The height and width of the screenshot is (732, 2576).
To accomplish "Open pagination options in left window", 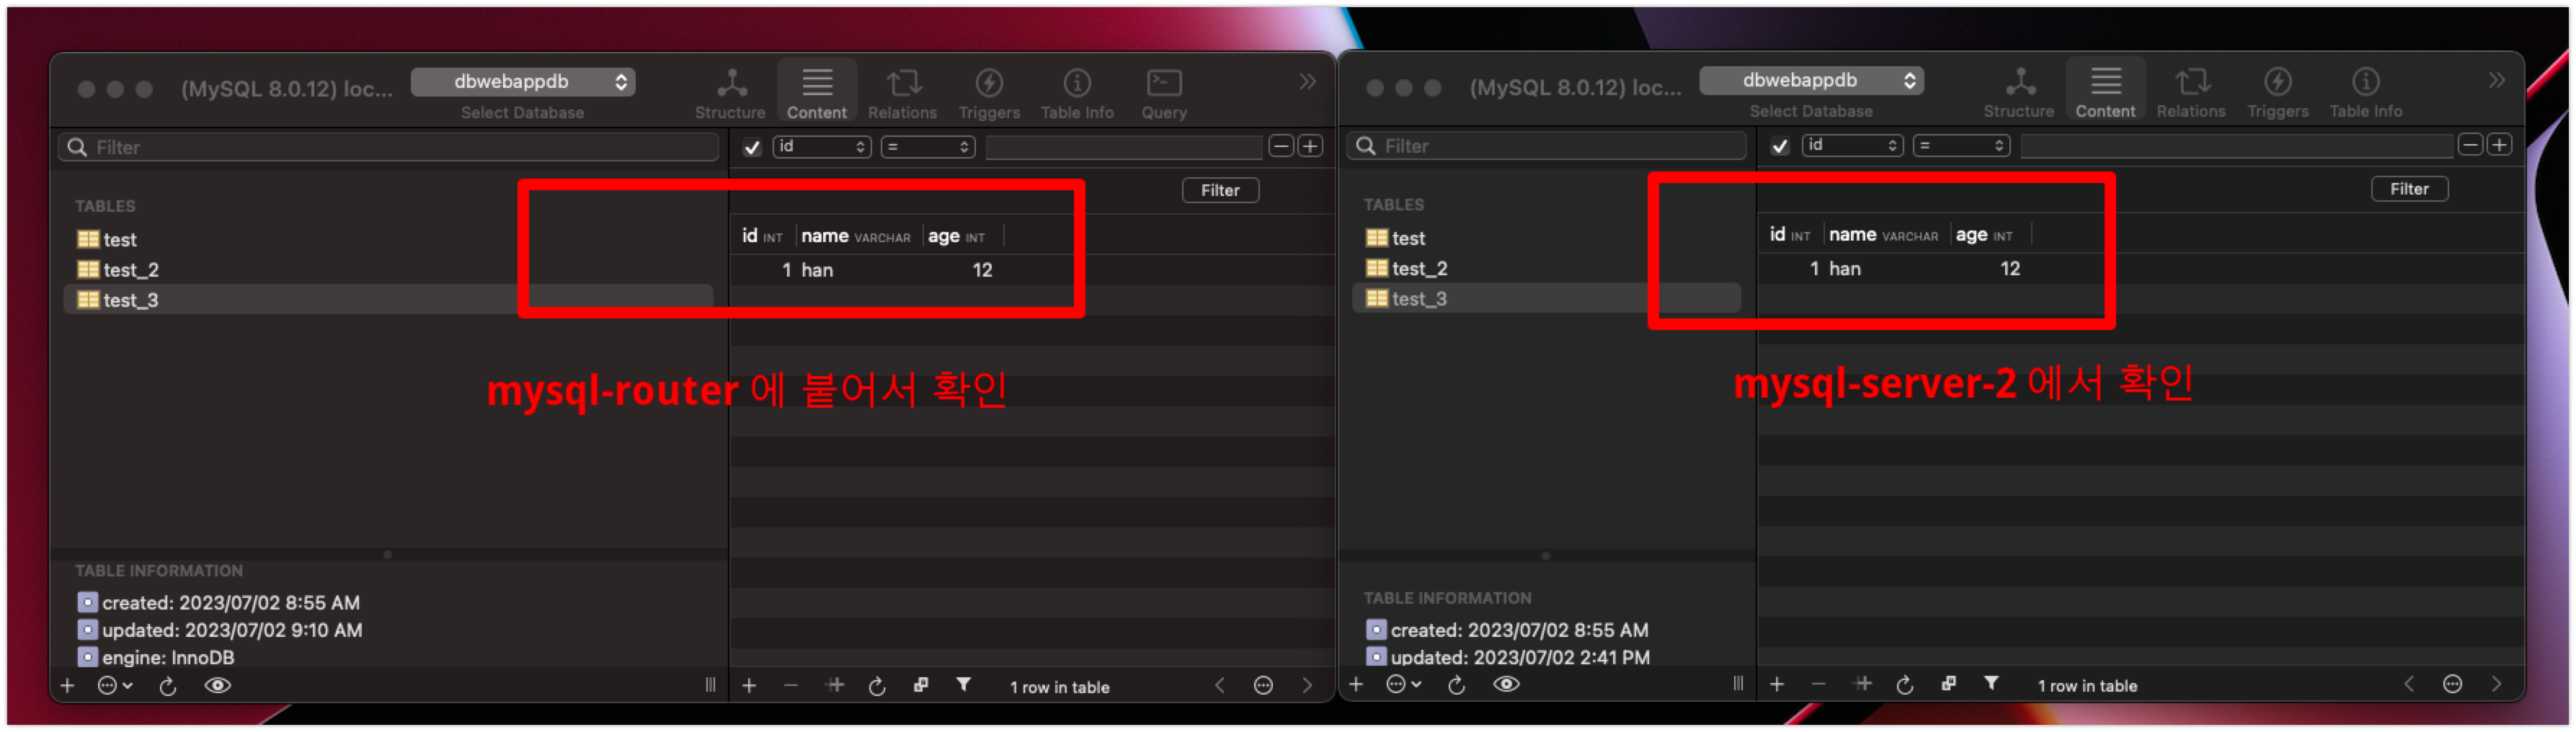I will click(1263, 686).
